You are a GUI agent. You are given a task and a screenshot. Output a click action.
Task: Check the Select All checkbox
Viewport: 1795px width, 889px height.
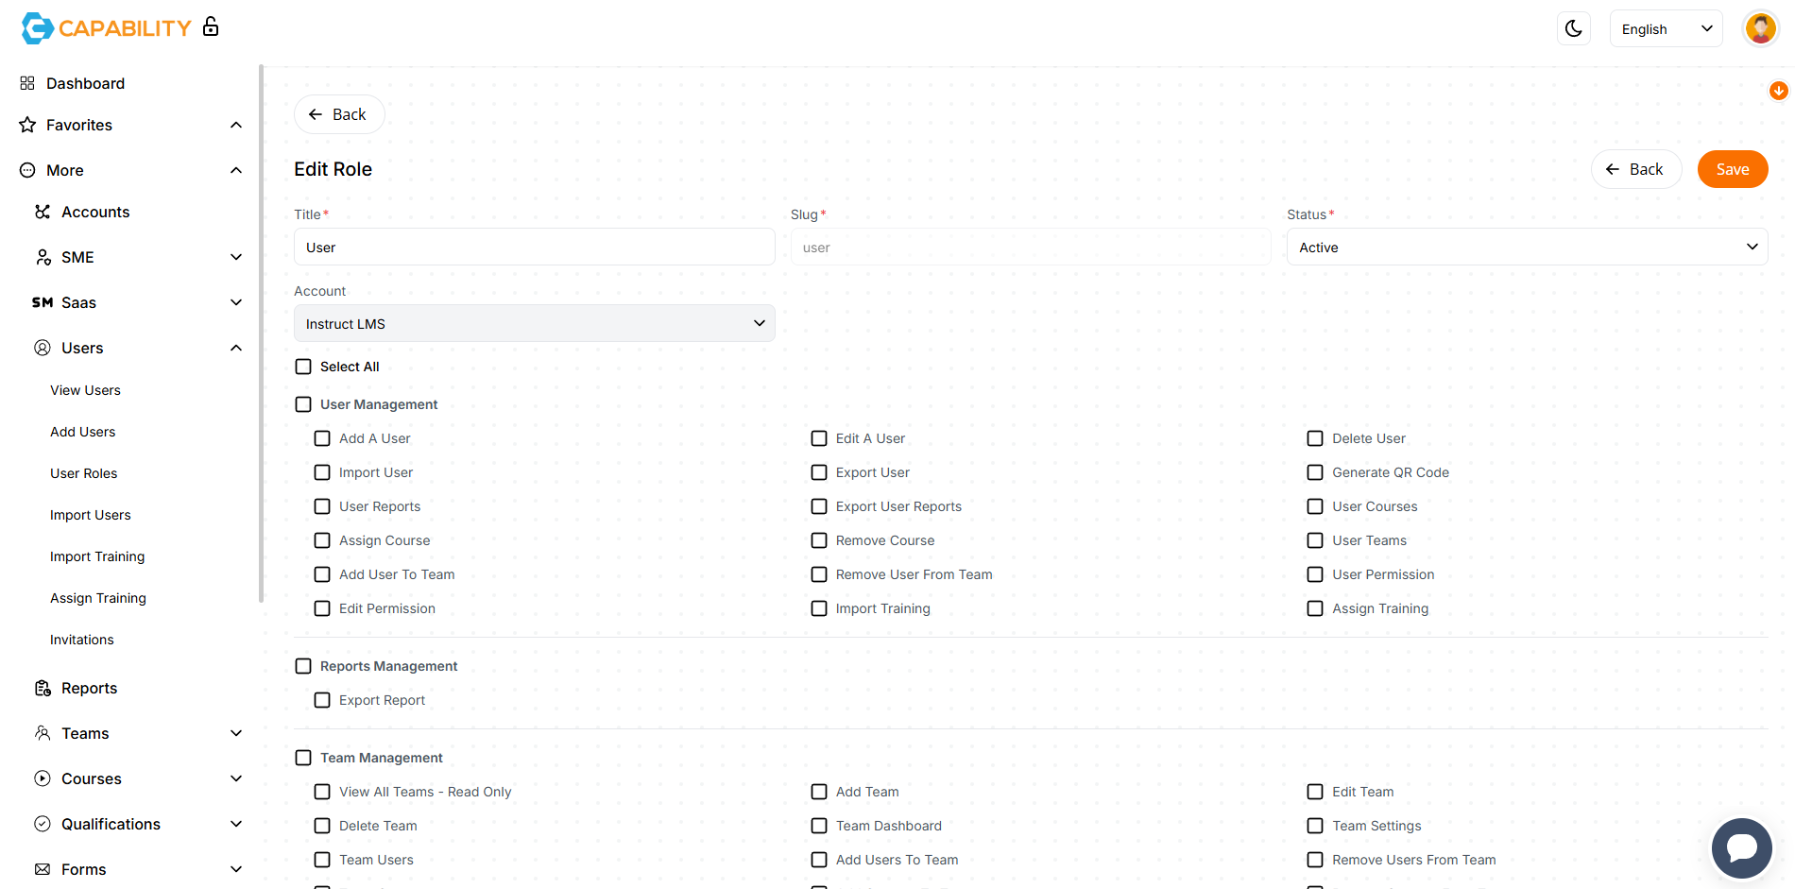point(303,367)
